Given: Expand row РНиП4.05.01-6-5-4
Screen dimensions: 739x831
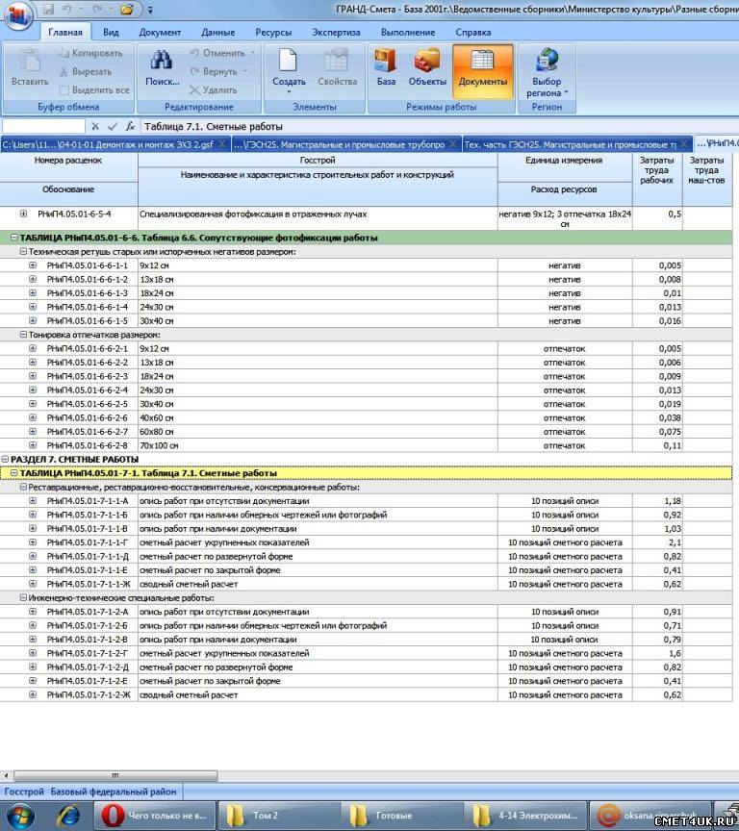Looking at the screenshot, I should 24,214.
